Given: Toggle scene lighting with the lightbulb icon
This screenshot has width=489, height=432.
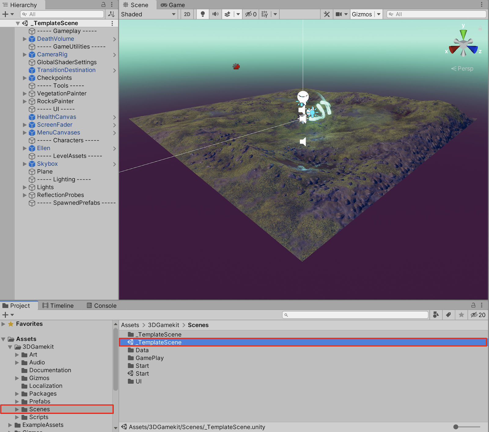Looking at the screenshot, I should [202, 14].
